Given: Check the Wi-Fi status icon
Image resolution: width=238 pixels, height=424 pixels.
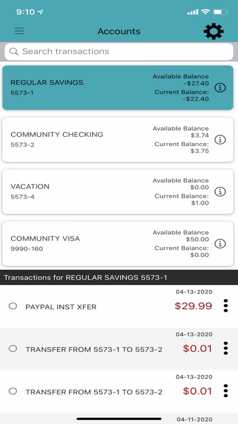Looking at the screenshot, I should [x=206, y=12].
